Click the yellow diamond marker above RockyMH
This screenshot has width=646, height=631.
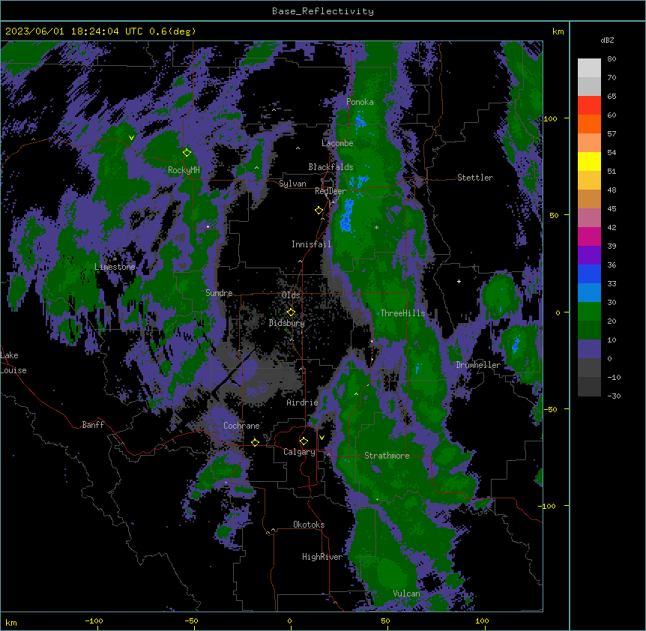point(187,152)
